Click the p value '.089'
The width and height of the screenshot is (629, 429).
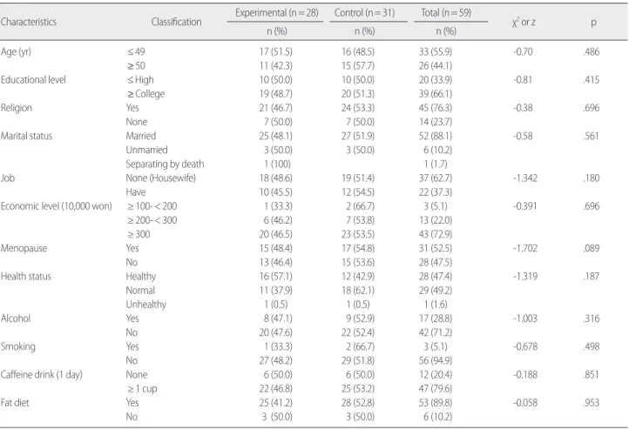[x=592, y=248]
